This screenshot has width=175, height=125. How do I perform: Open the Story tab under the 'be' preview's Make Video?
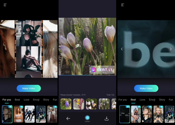pos(162,100)
